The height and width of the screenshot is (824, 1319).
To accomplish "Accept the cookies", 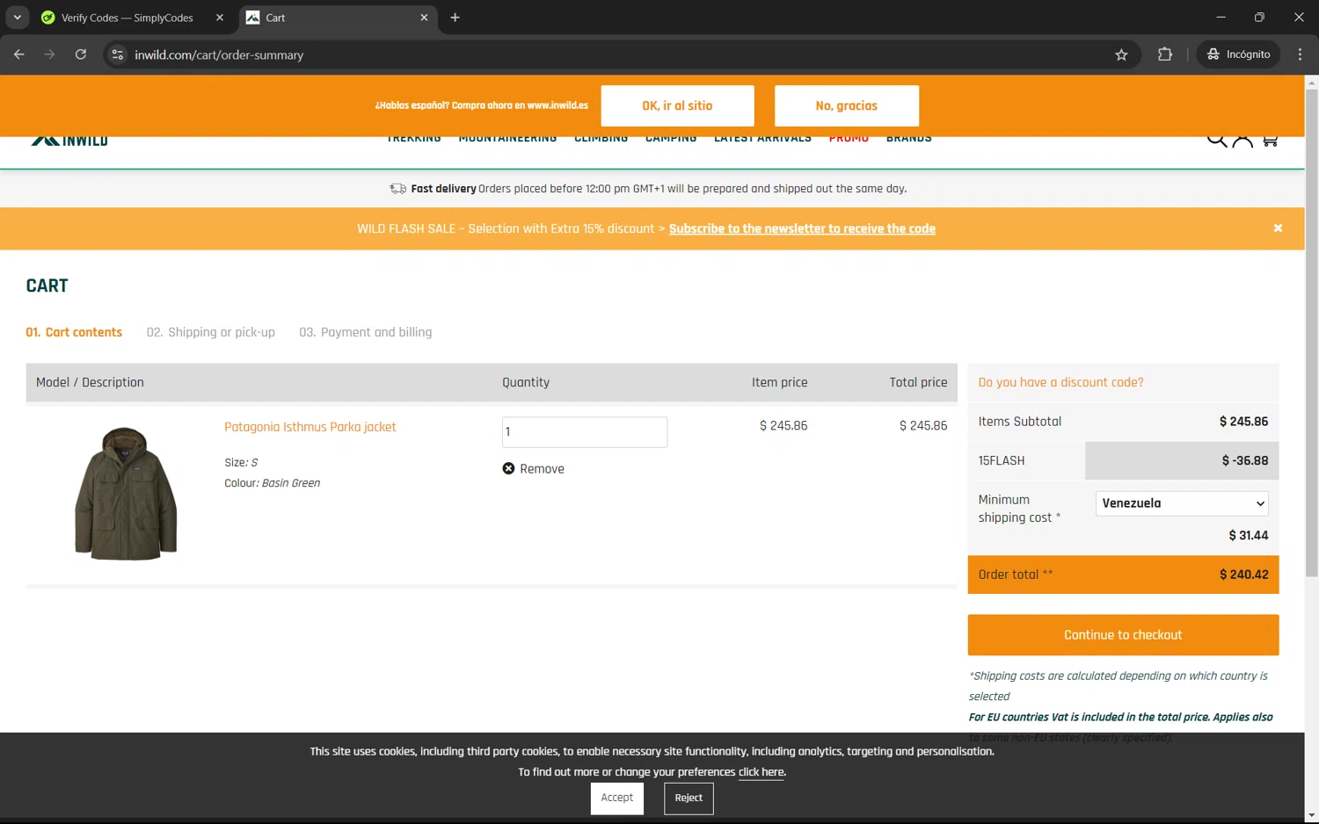I will coord(617,798).
